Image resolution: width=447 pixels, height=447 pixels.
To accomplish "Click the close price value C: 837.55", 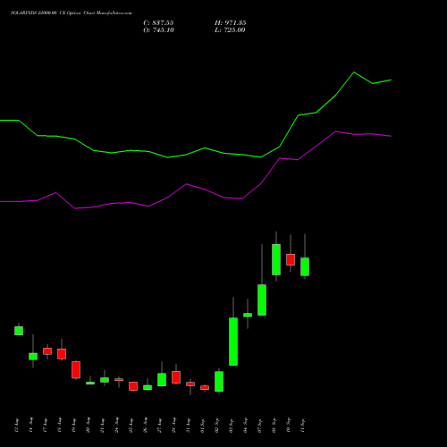I will point(158,23).
